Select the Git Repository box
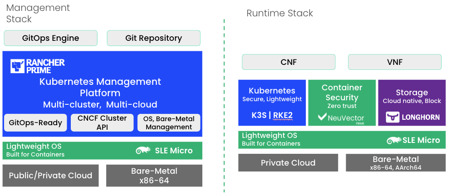 [153, 38]
